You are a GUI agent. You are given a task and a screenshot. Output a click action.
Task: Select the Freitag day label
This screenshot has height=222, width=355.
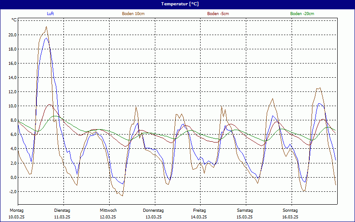pyautogui.click(x=199, y=210)
